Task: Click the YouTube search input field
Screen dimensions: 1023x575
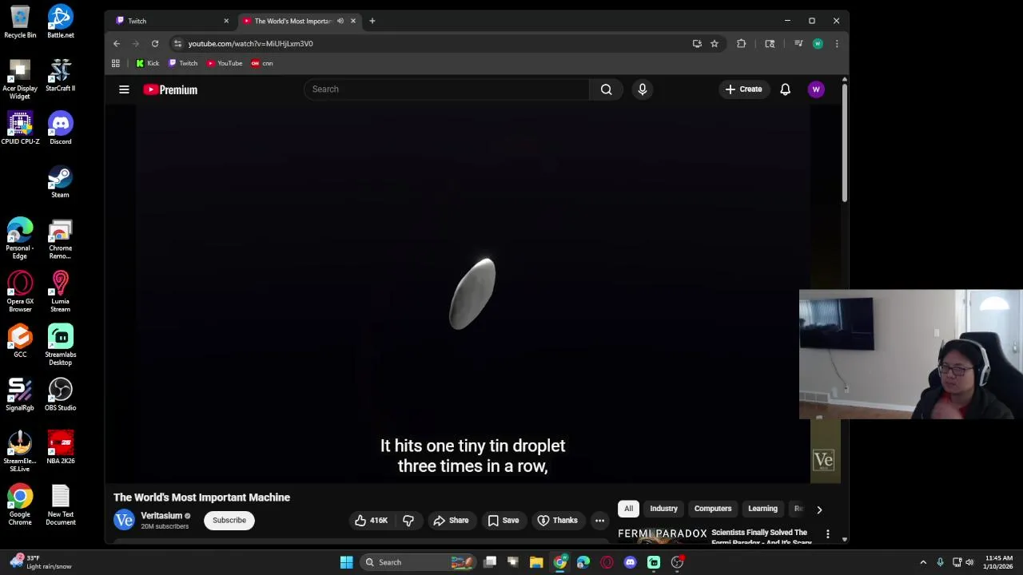Action: [x=446, y=89]
